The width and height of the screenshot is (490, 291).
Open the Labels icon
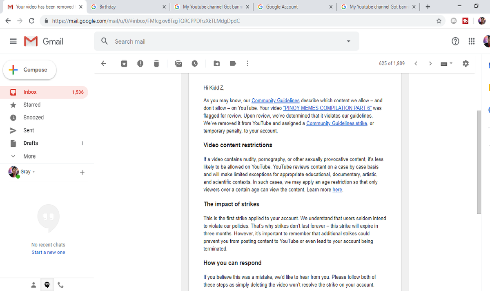point(233,63)
